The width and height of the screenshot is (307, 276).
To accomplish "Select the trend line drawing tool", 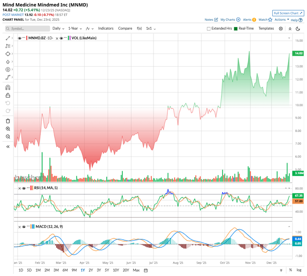I will 8,38.
